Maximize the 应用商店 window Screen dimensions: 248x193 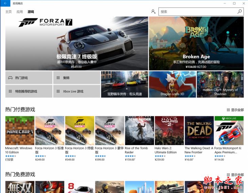234,3
